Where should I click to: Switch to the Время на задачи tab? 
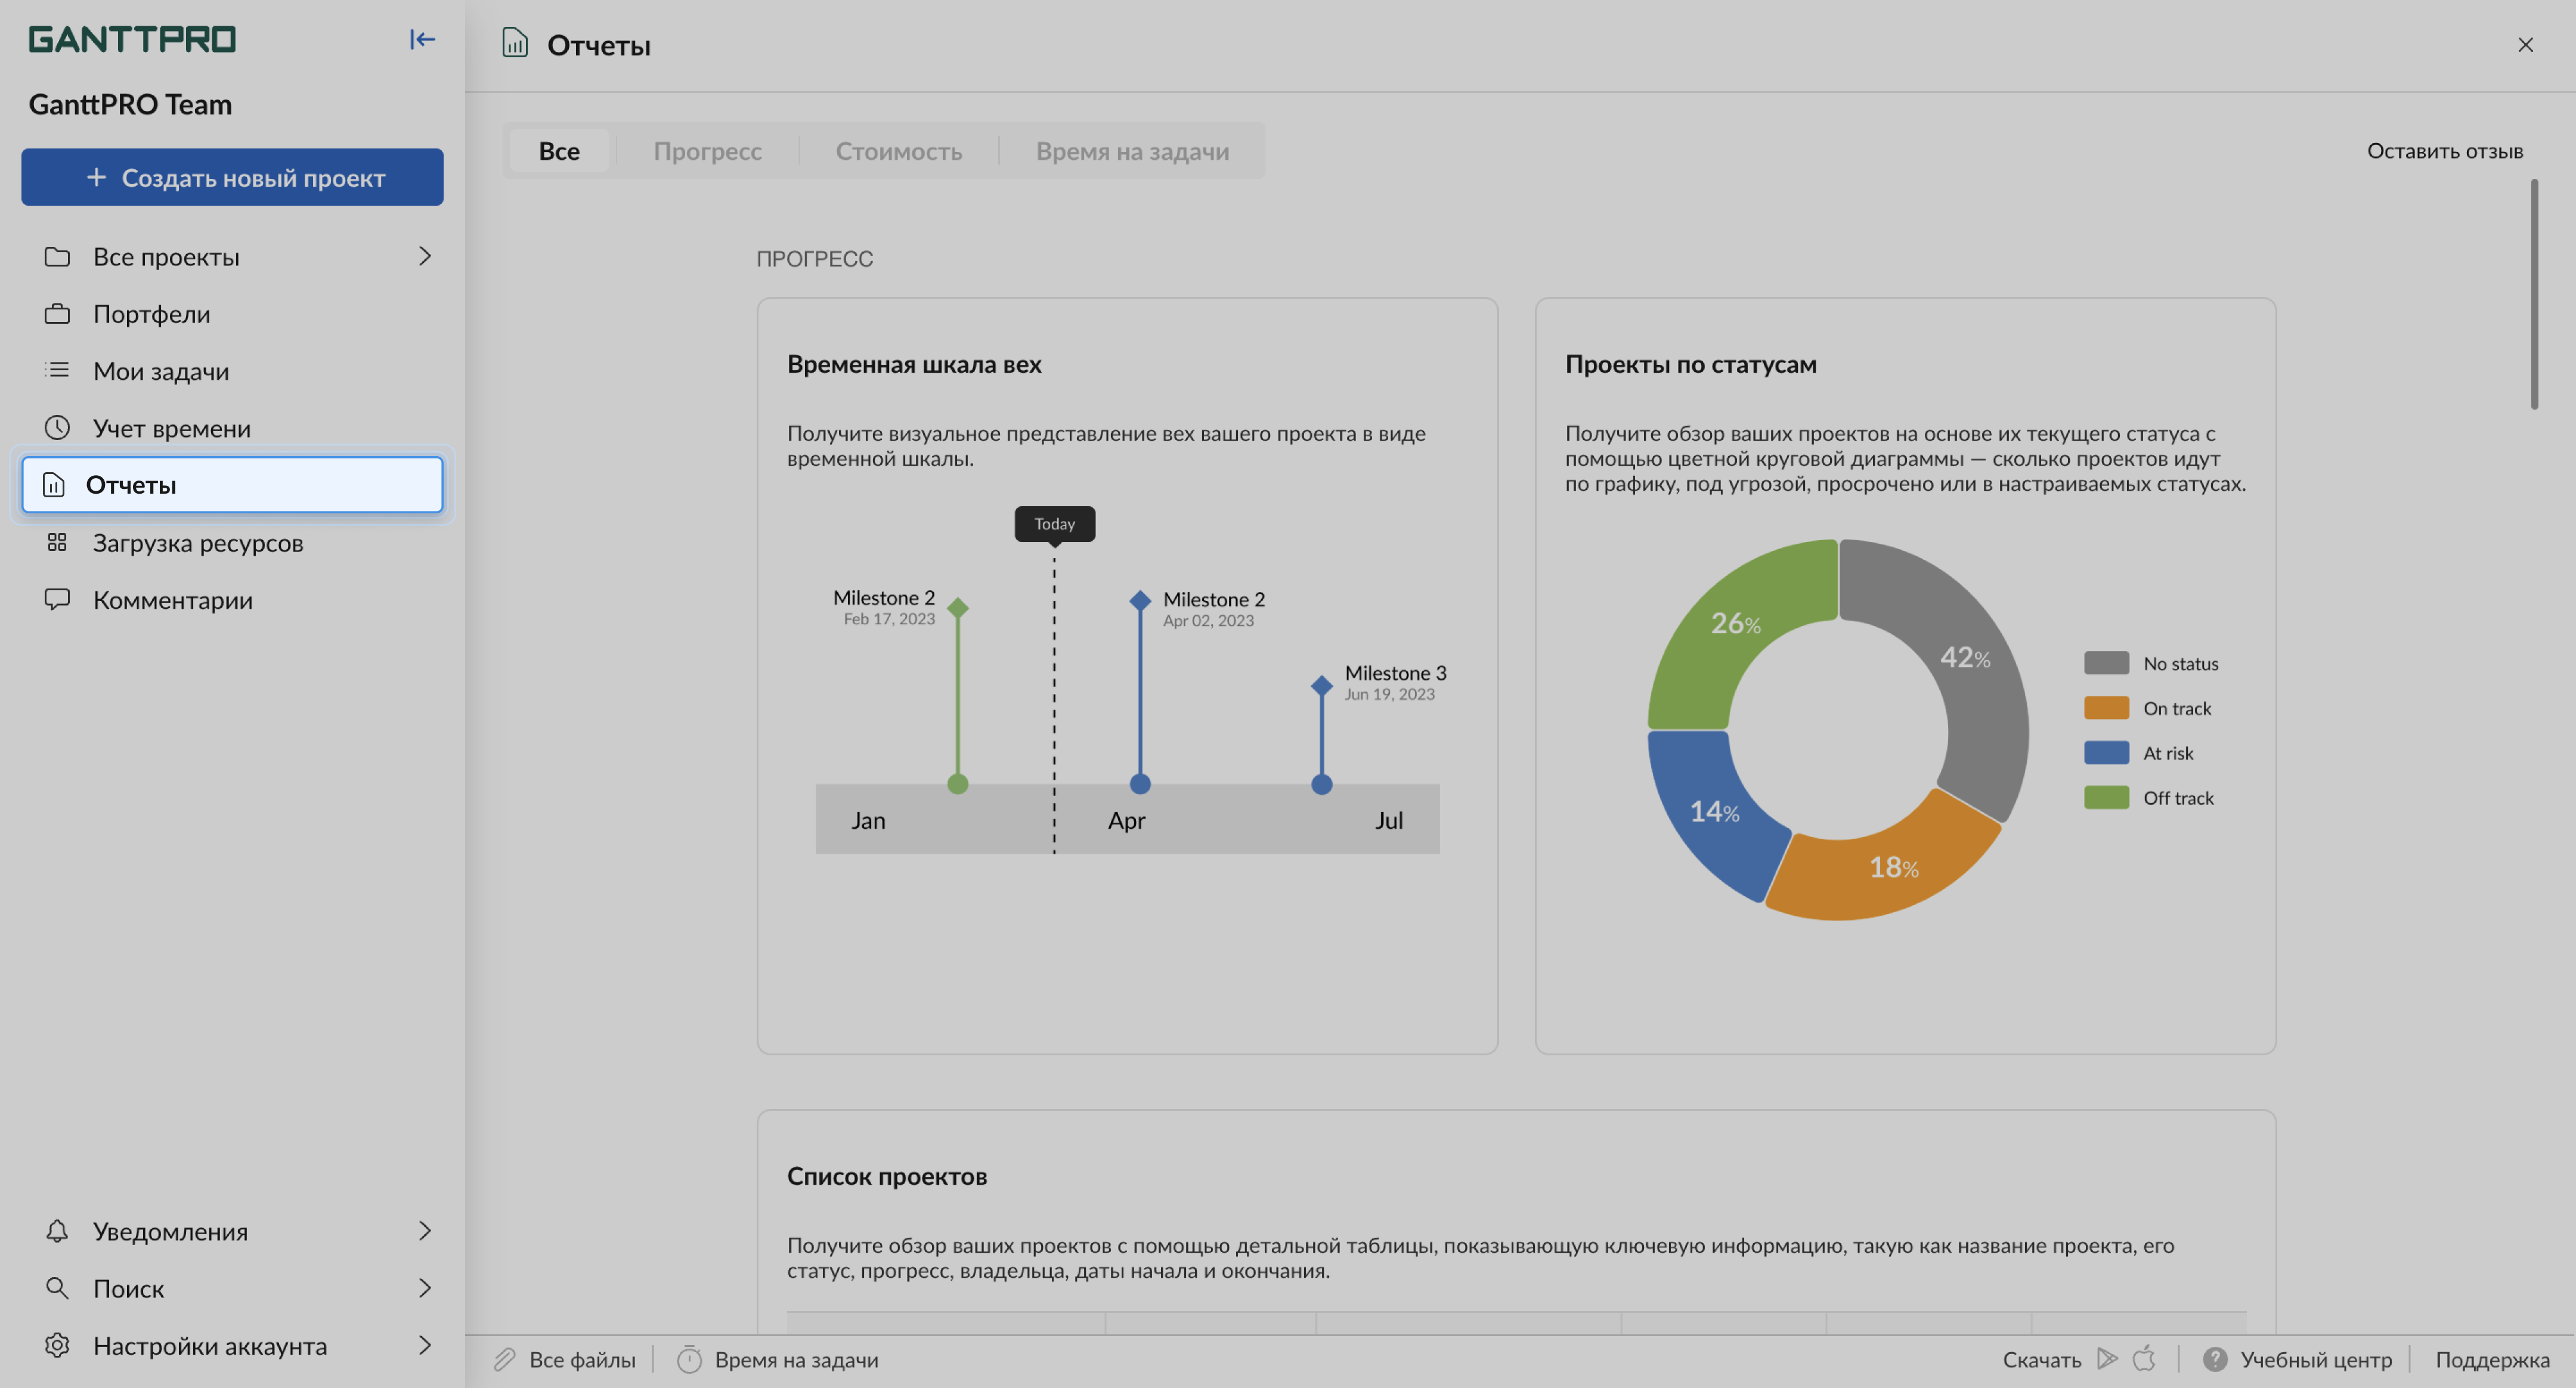[x=1132, y=151]
